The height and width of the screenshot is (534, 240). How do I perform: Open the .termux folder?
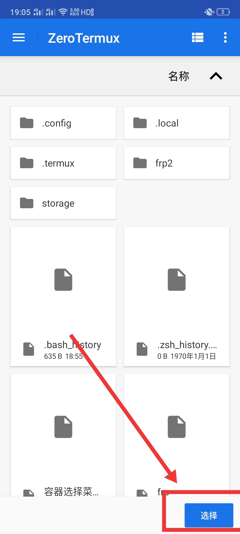63,163
